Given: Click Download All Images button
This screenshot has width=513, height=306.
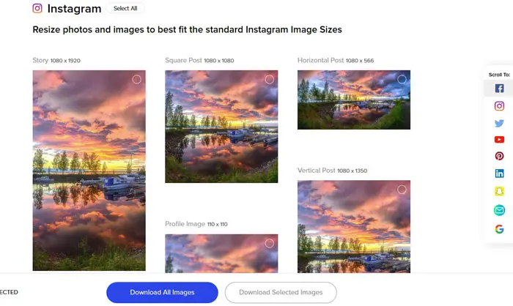Looking at the screenshot, I should click(x=162, y=292).
